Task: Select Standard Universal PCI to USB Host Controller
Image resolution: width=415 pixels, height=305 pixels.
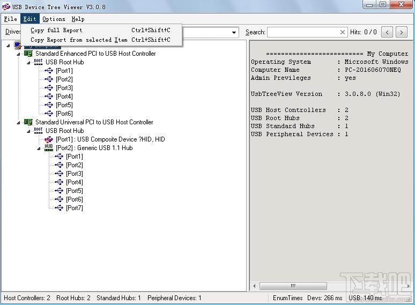Action: [x=94, y=122]
